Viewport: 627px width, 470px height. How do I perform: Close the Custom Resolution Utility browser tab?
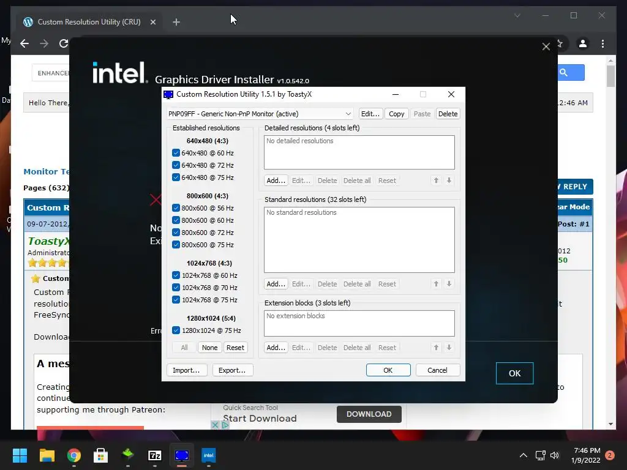pos(153,22)
